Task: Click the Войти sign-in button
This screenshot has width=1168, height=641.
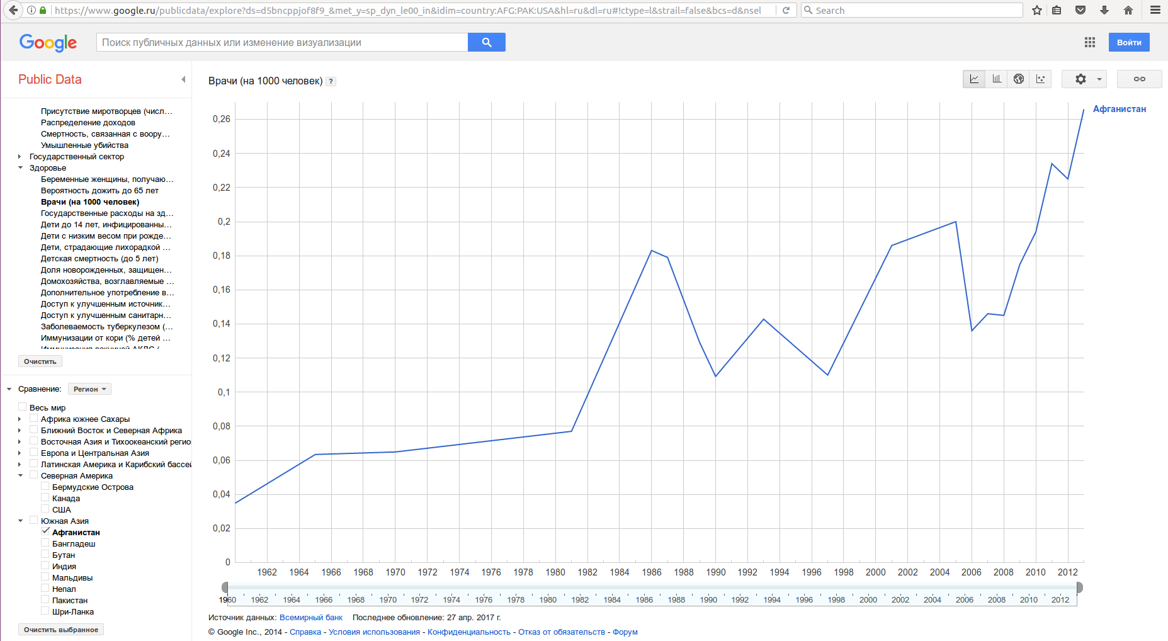Action: tap(1128, 42)
